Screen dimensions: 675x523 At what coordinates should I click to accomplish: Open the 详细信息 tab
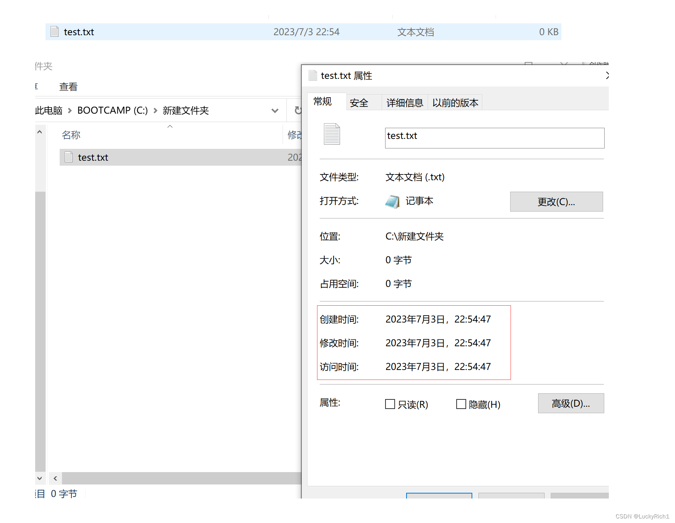click(x=405, y=103)
